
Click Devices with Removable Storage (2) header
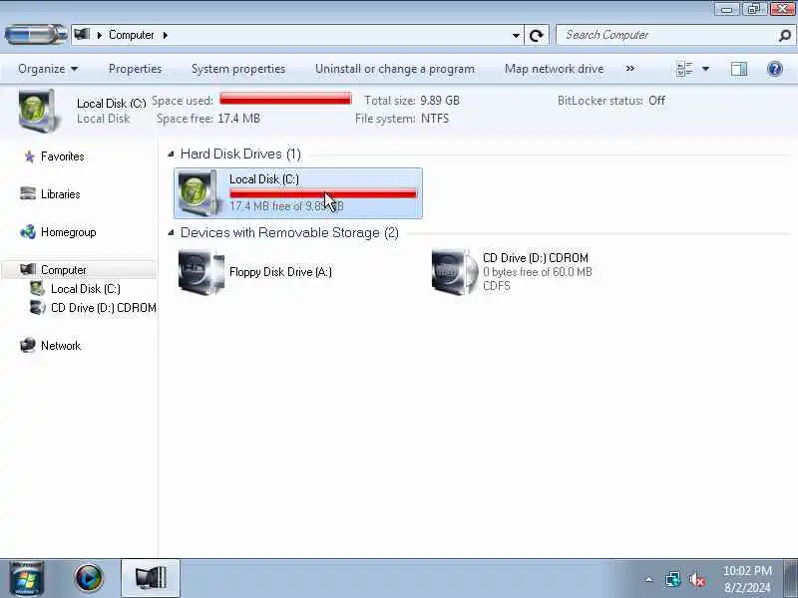coord(289,232)
